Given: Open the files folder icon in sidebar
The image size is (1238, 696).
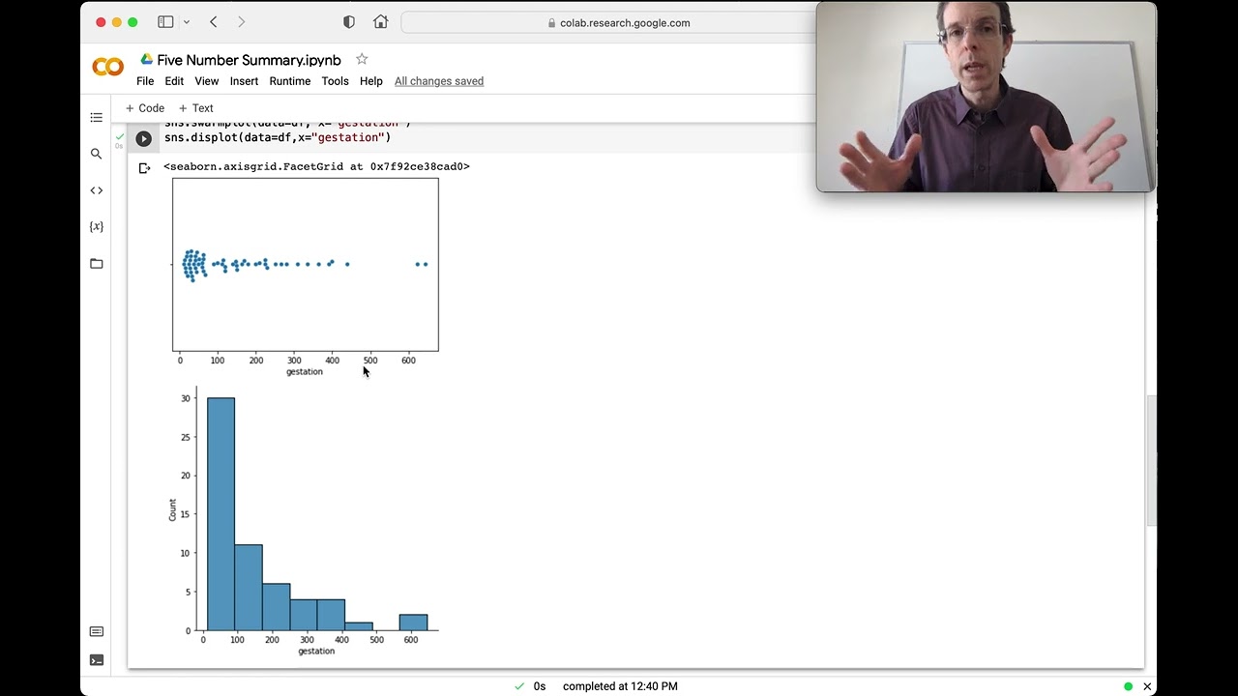Looking at the screenshot, I should [x=96, y=263].
